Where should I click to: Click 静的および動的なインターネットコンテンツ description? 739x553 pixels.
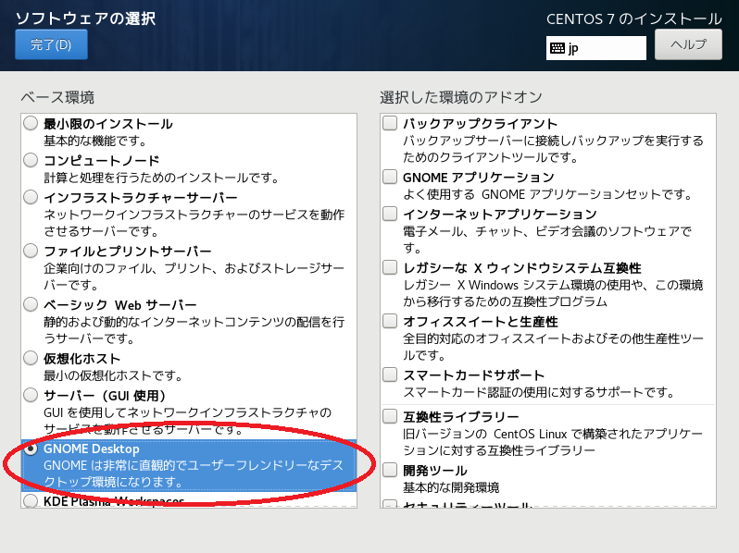pyautogui.click(x=194, y=330)
